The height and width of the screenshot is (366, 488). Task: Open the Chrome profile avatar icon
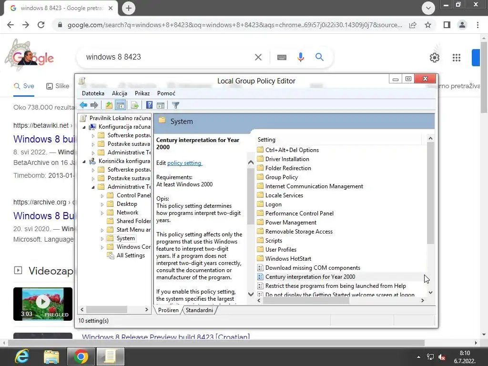(x=462, y=25)
